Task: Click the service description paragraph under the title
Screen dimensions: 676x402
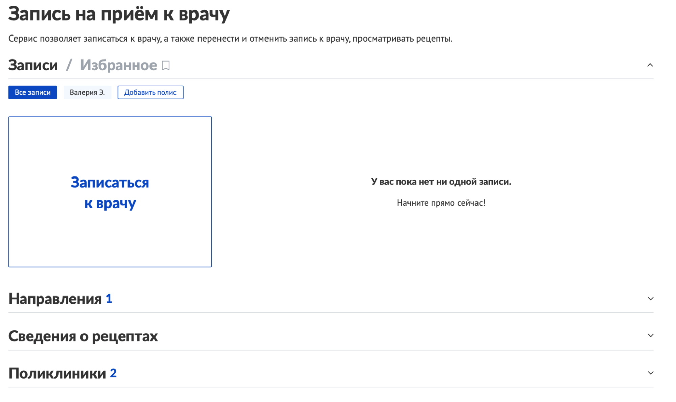Action: click(230, 39)
